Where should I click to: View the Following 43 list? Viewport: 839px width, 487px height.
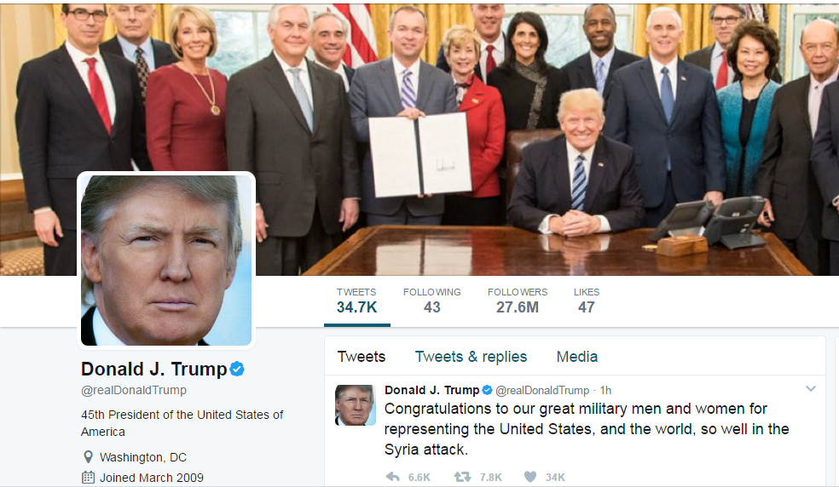(x=431, y=301)
